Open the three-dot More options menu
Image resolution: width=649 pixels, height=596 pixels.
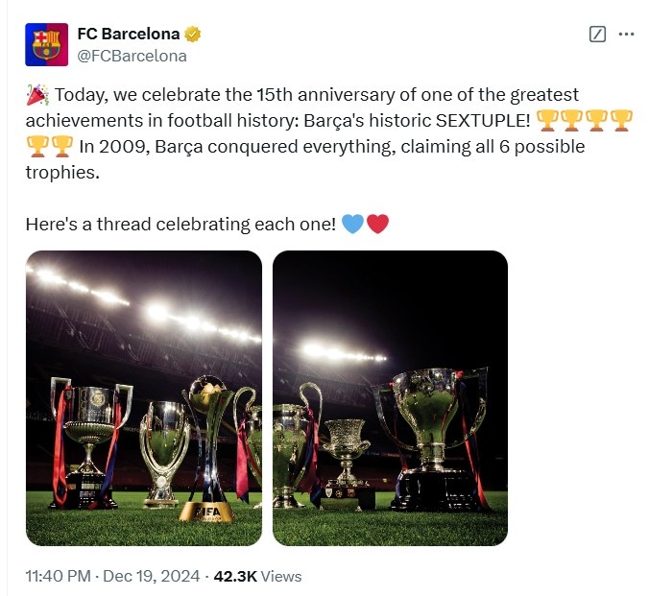click(626, 35)
